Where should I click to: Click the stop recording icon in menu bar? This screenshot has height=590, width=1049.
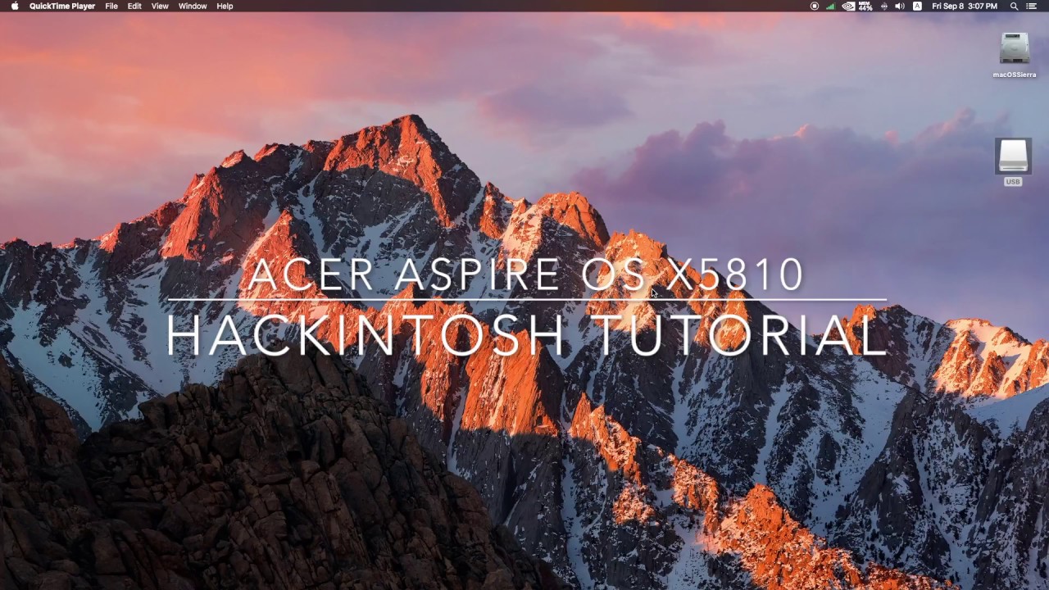[x=814, y=6]
